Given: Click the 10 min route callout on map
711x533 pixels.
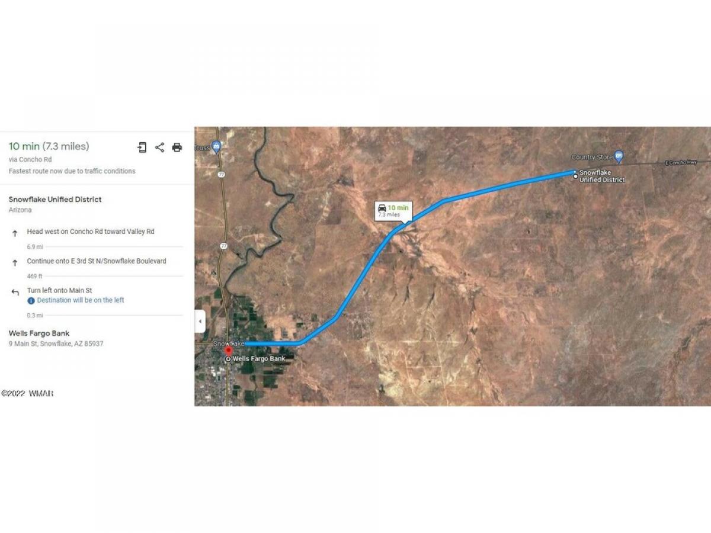Looking at the screenshot, I should click(393, 211).
